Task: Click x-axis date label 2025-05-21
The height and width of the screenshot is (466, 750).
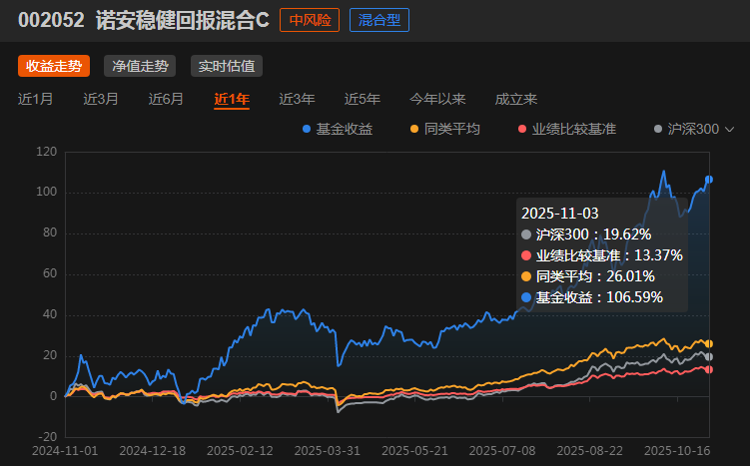Action: point(414,451)
